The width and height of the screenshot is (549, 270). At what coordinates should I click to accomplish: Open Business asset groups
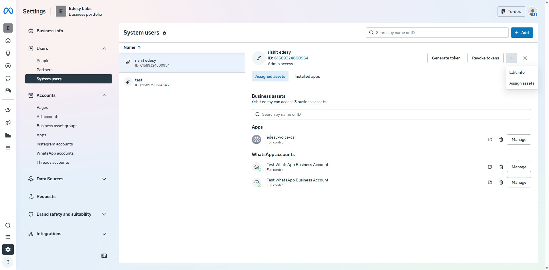[x=57, y=126]
